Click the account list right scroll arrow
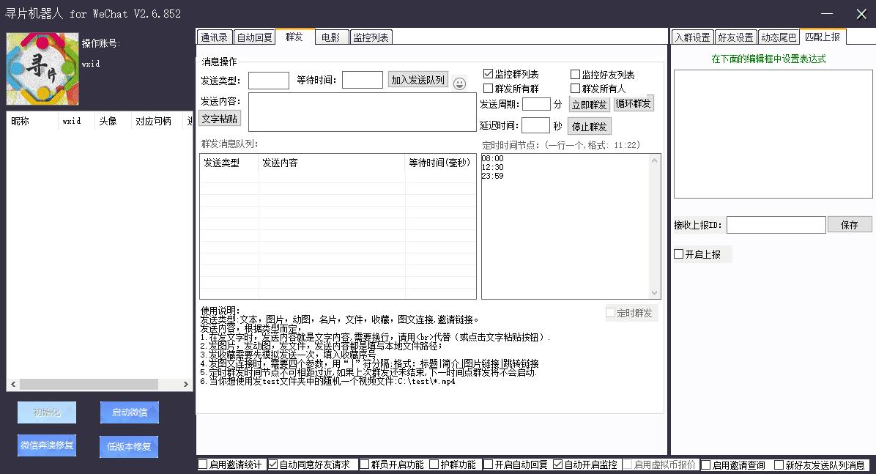This screenshot has height=474, width=876. 186,385
